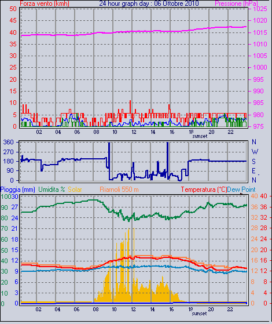The image size is (272, 324).
Task: Click the blue 9 rain axis value
Action: point(16,271)
